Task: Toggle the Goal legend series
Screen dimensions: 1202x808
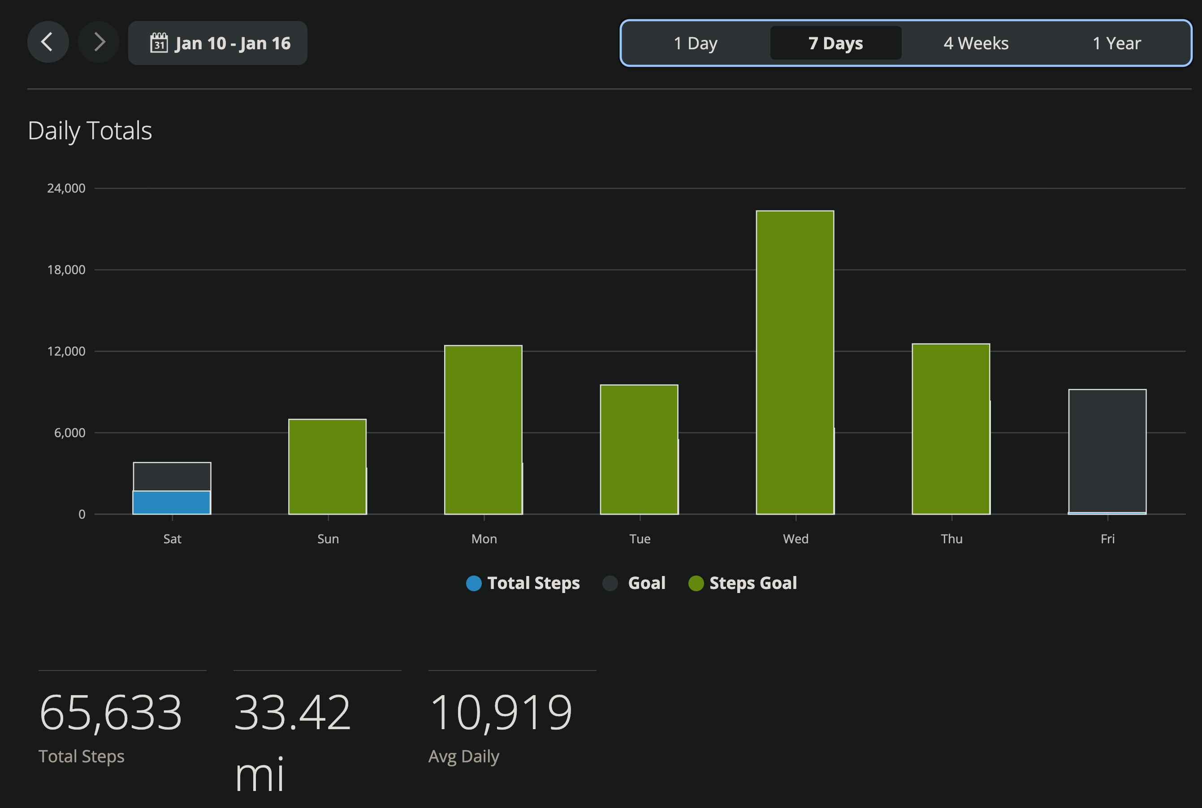Action: point(646,583)
